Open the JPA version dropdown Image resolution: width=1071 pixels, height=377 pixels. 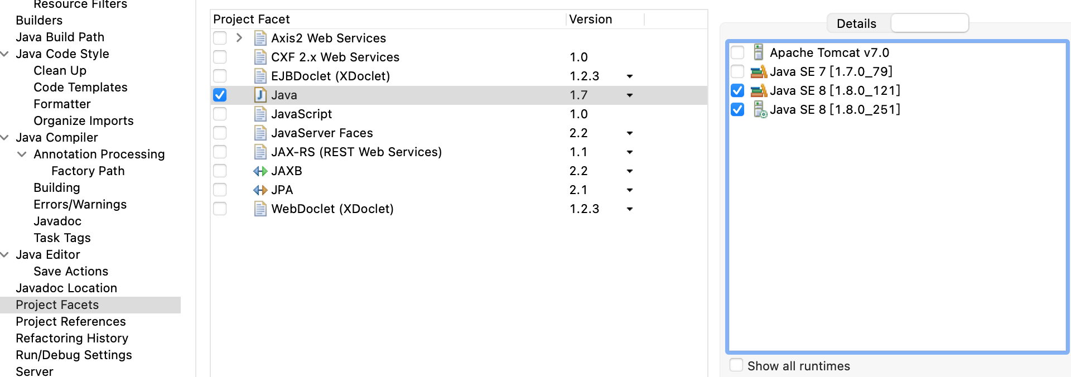tap(630, 190)
